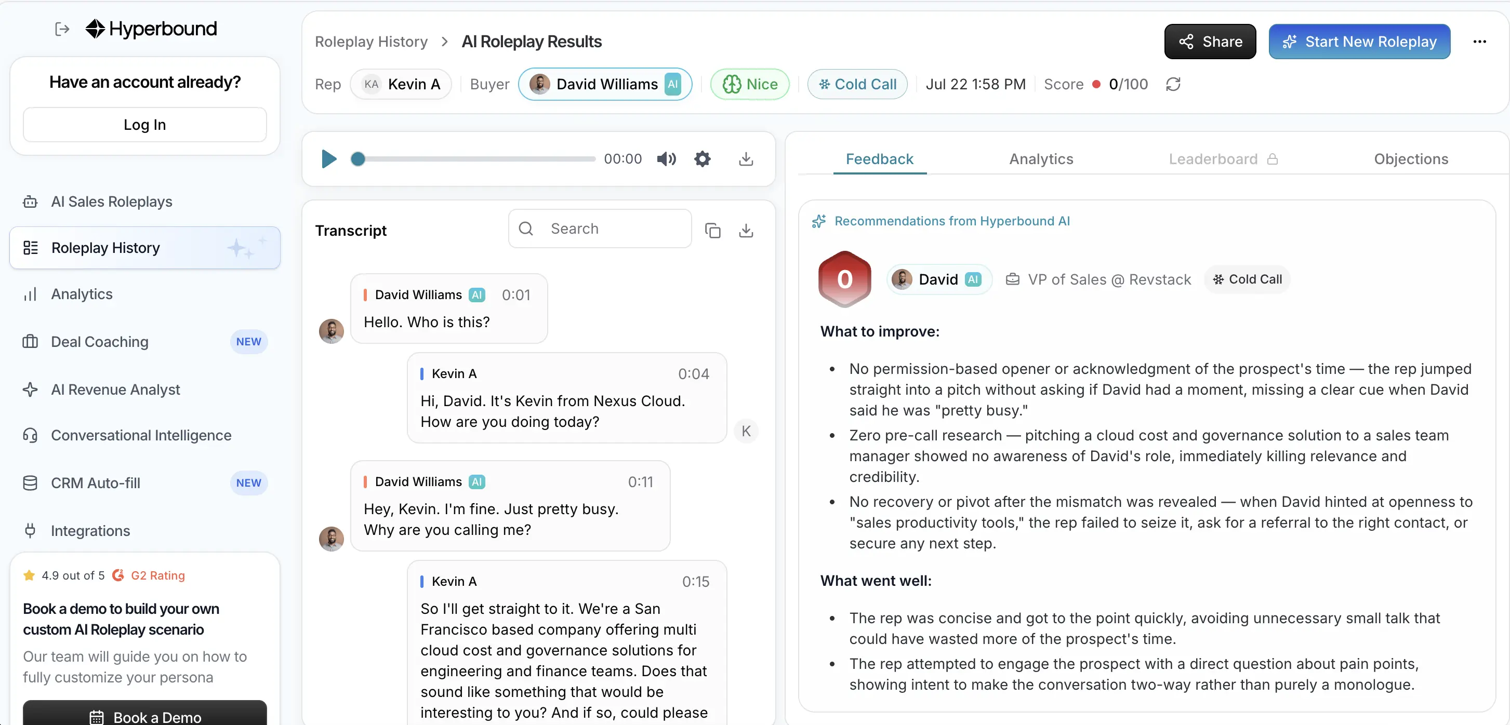Click the red score badge showing 0
Viewport: 1510px width, 725px height.
(845, 279)
